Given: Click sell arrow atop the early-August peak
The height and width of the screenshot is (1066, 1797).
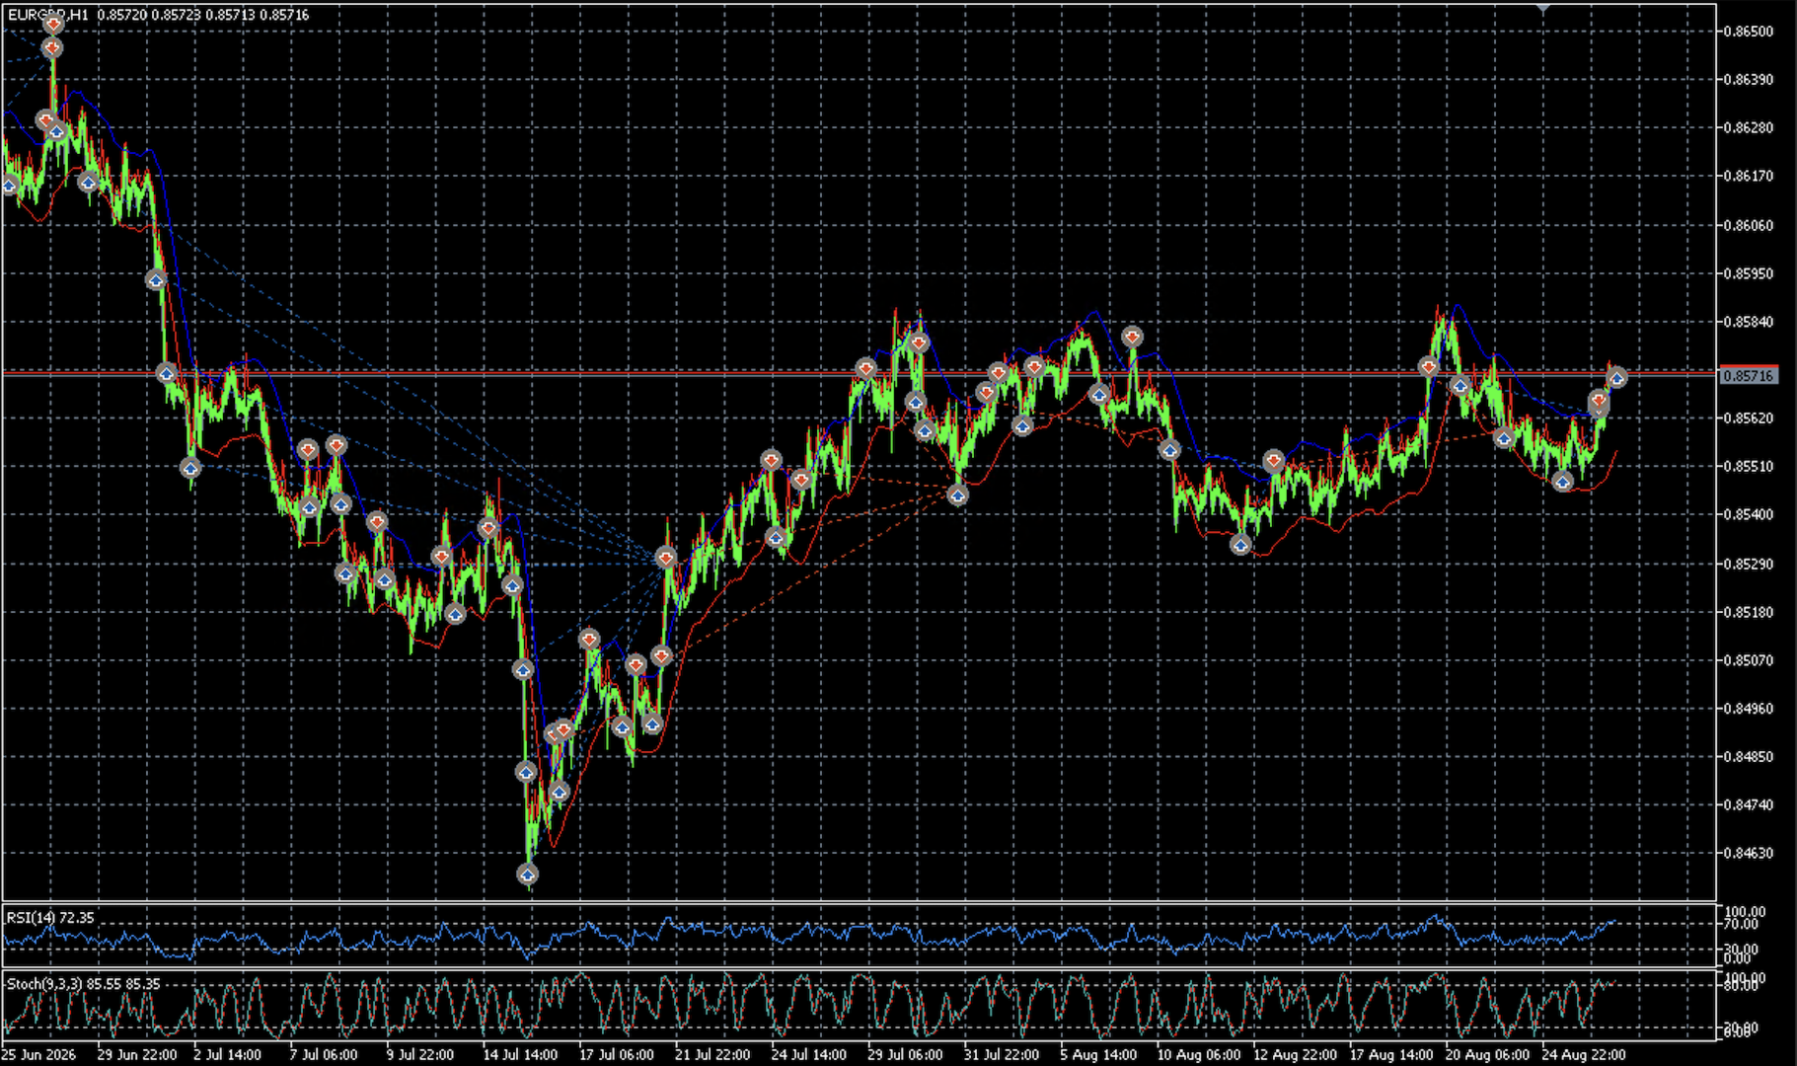Looking at the screenshot, I should point(1132,337).
